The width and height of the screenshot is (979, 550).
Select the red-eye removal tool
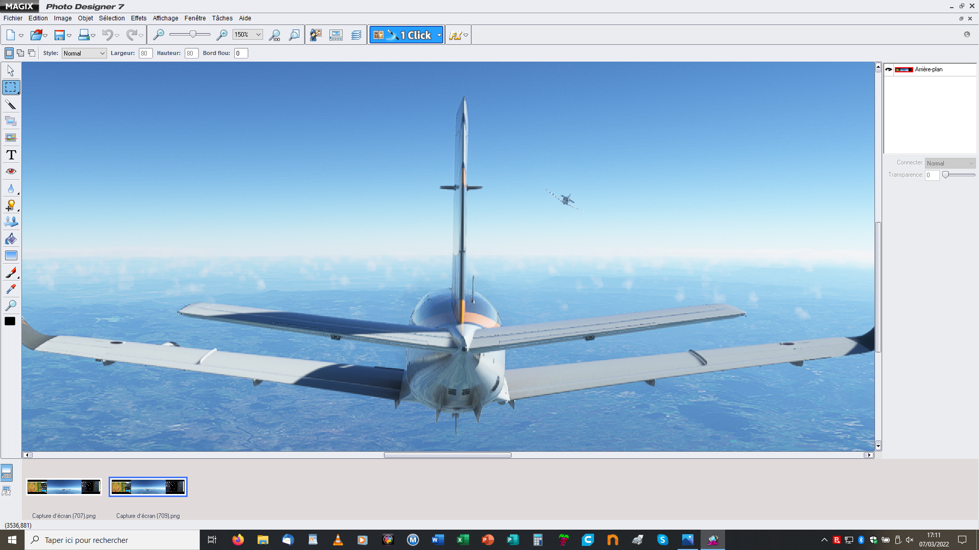(x=11, y=172)
